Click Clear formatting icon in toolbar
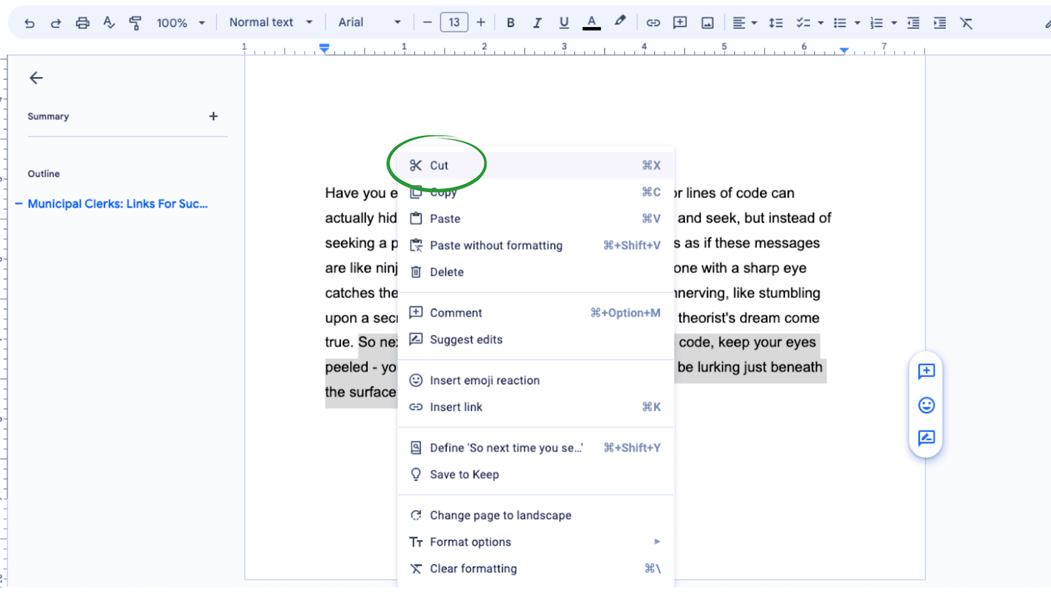1051x592 pixels. pyautogui.click(x=966, y=23)
